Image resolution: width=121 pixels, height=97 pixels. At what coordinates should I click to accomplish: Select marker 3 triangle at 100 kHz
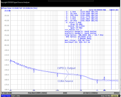pos(57,74)
